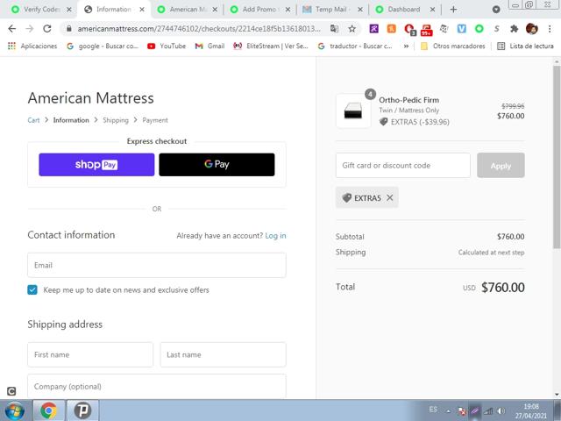Open a new browser tab

(x=453, y=10)
